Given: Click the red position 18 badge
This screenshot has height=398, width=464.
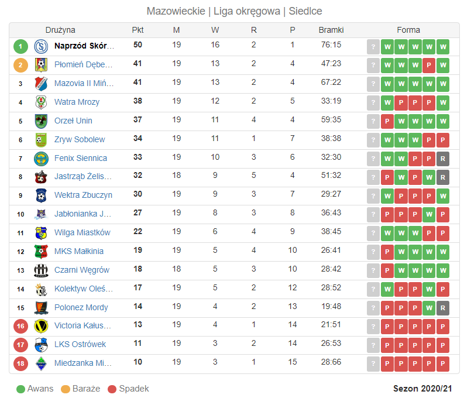Looking at the screenshot, I should (20, 363).
